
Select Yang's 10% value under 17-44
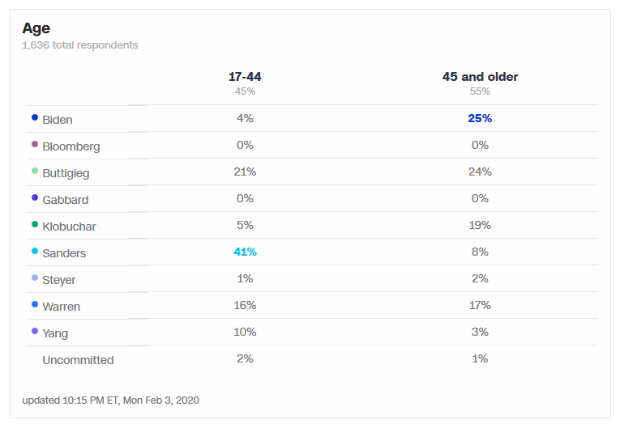point(245,332)
